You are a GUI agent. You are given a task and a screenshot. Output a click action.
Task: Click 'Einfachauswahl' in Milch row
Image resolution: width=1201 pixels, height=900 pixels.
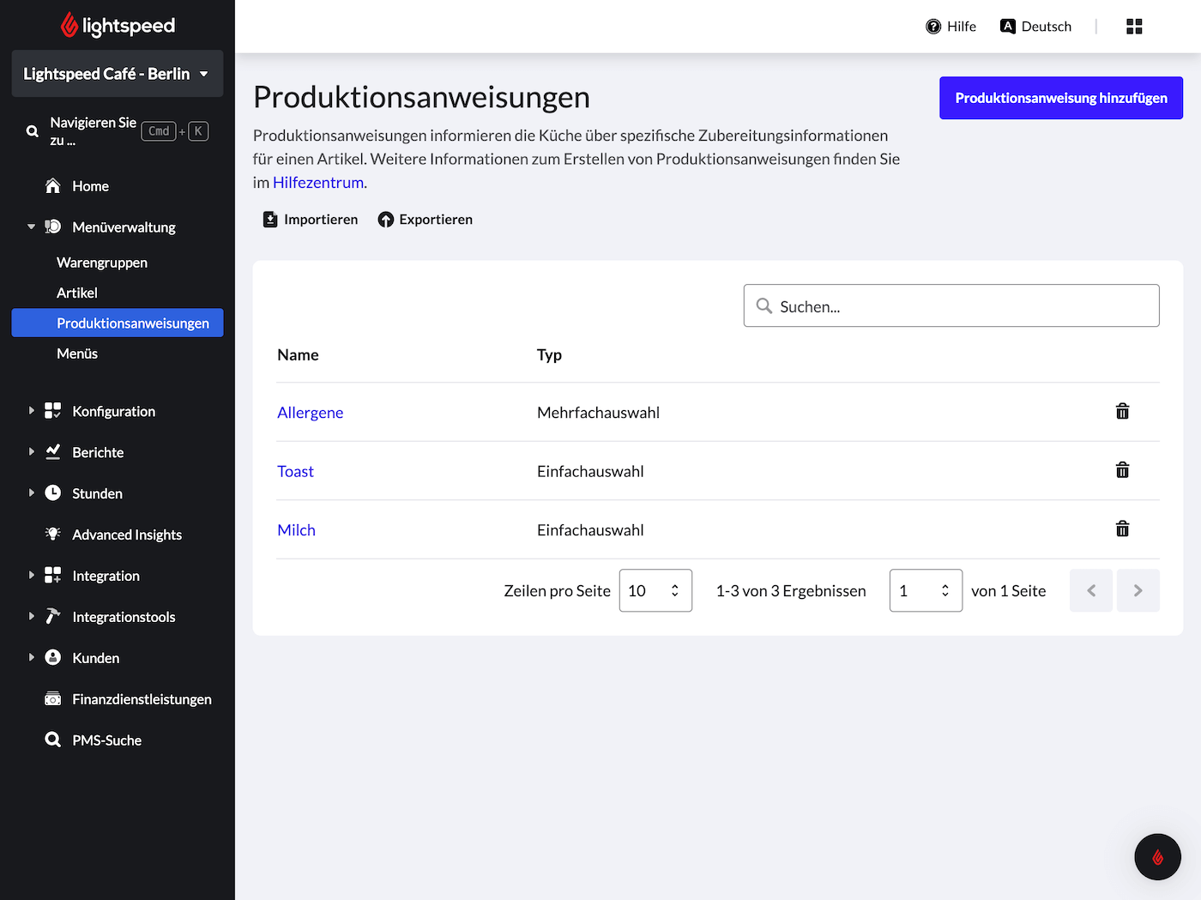coord(590,530)
